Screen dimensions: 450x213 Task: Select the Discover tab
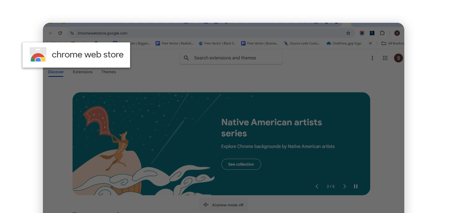pos(56,72)
